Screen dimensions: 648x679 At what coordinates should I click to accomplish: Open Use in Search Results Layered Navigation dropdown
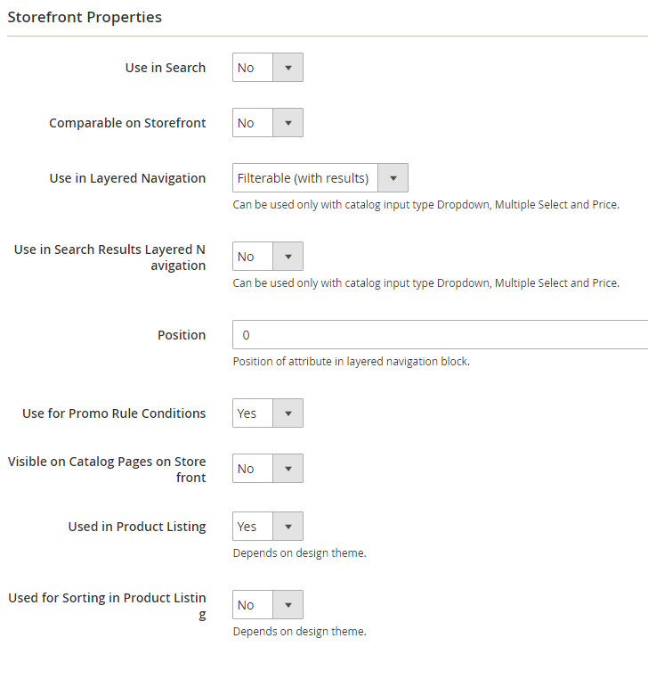click(268, 257)
